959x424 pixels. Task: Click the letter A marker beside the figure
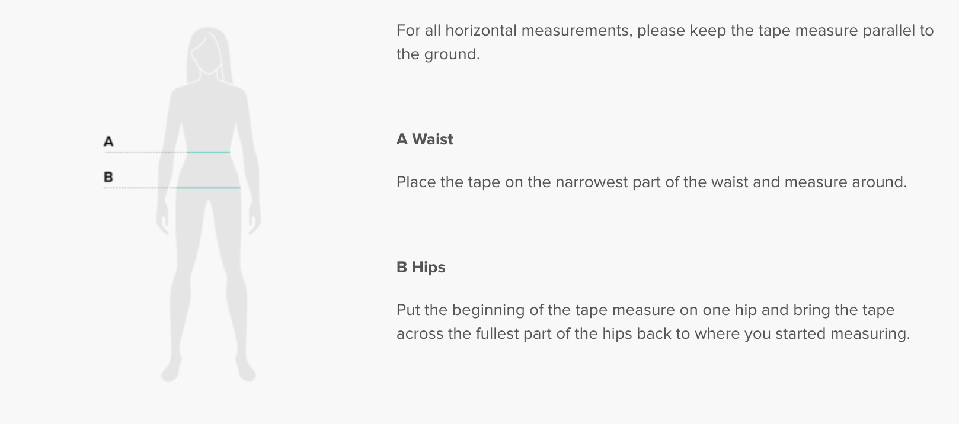108,142
